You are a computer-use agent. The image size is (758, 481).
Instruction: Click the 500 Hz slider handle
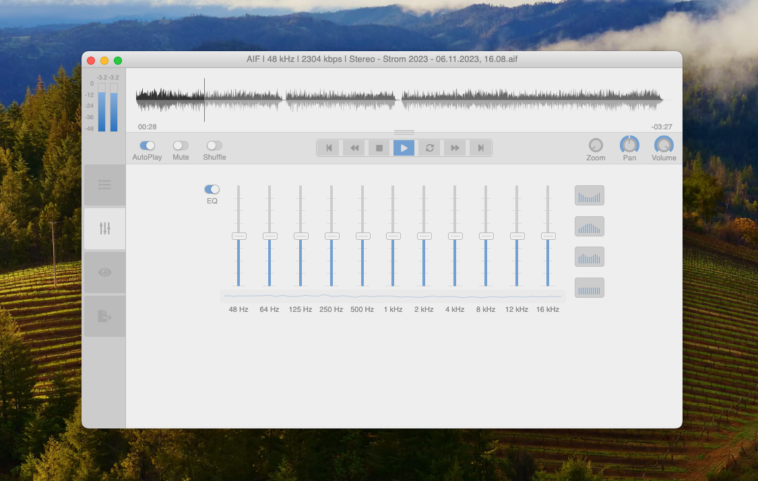point(362,236)
